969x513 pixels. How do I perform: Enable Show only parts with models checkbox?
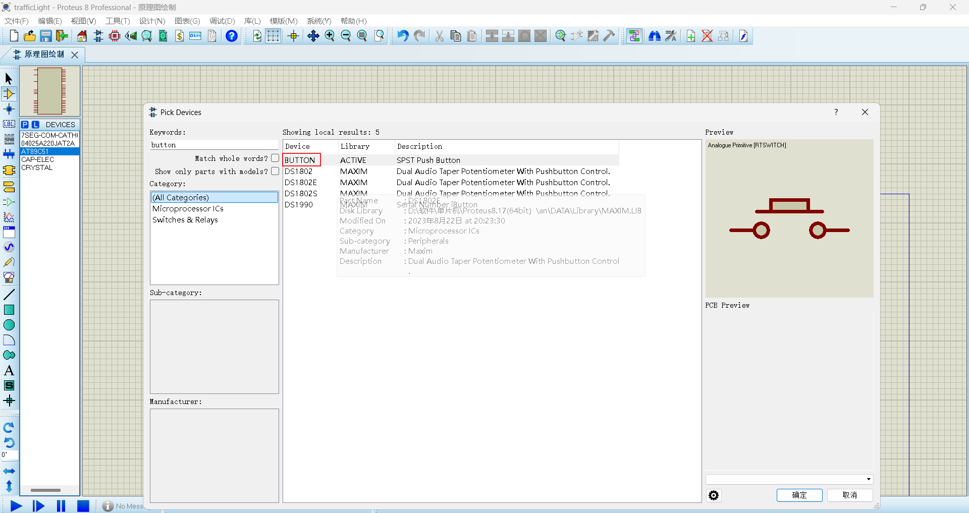(x=275, y=171)
